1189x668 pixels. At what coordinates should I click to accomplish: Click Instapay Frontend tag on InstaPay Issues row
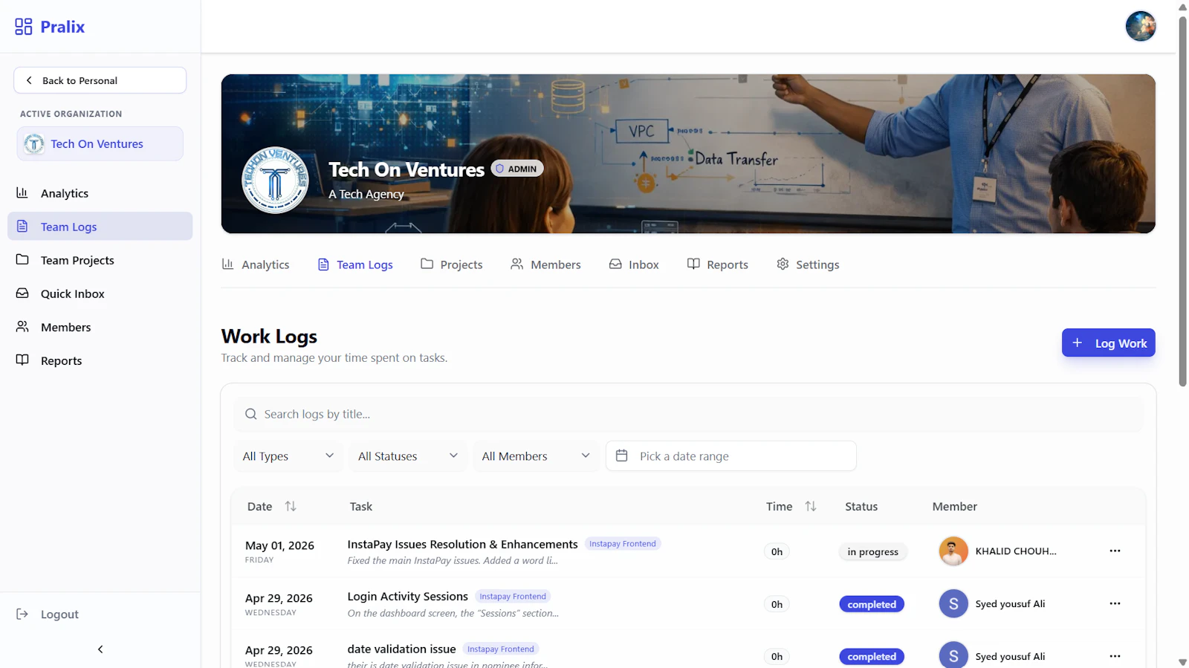(x=623, y=544)
